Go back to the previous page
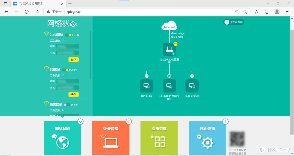The image size is (294, 156). (6, 12)
